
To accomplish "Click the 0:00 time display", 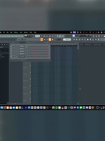I will click(60, 36).
